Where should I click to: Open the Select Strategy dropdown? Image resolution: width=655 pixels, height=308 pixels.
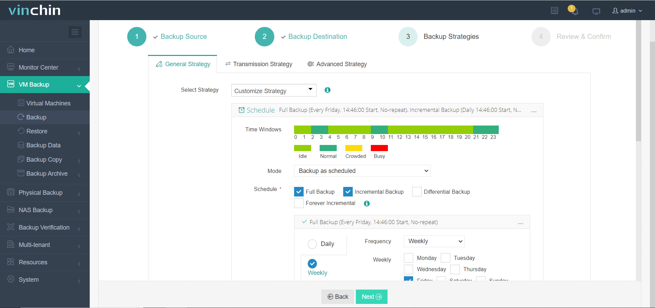pos(274,90)
